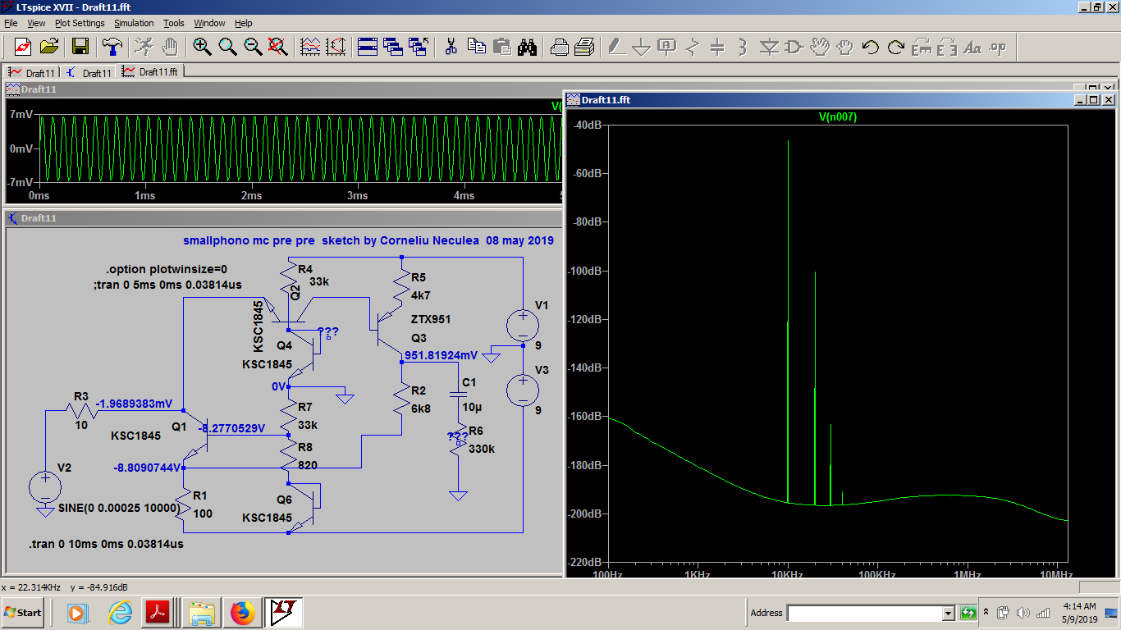Image resolution: width=1121 pixels, height=630 pixels.
Task: Select the Drag closed-hand tool
Action: [845, 46]
